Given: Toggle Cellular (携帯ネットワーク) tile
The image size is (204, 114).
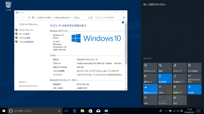Looking at the screenshot, I should pos(150,89).
